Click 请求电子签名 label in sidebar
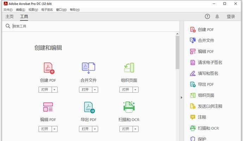243x141 pixels. click(x=210, y=62)
